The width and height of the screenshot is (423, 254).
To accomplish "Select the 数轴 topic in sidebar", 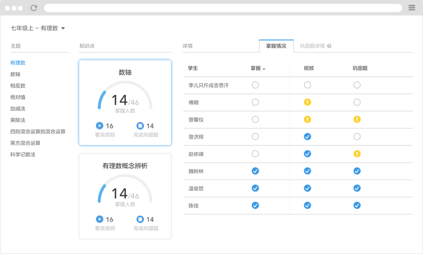I will click(15, 74).
